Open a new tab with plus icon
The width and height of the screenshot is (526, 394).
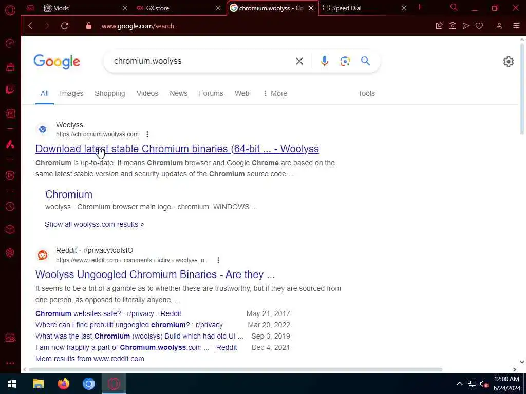(x=419, y=7)
